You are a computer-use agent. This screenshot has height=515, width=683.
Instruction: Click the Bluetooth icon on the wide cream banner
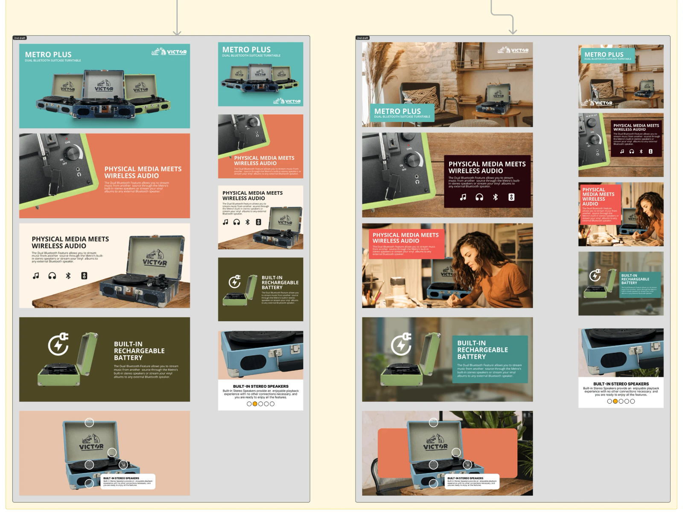[68, 276]
